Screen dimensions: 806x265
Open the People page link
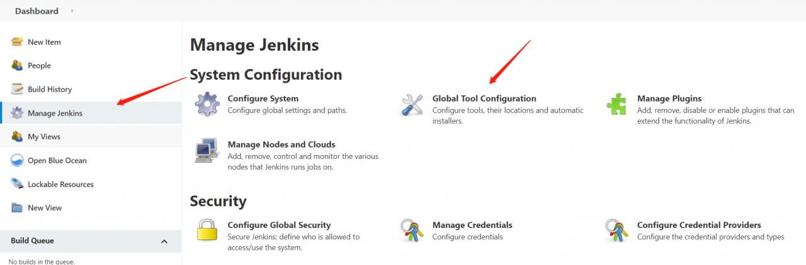(x=39, y=65)
